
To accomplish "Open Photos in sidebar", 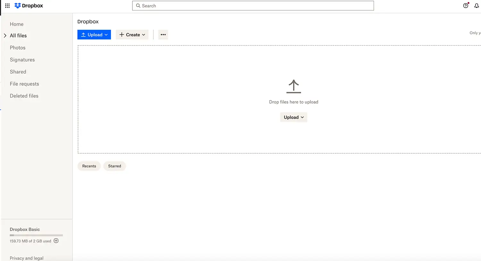I will [18, 48].
